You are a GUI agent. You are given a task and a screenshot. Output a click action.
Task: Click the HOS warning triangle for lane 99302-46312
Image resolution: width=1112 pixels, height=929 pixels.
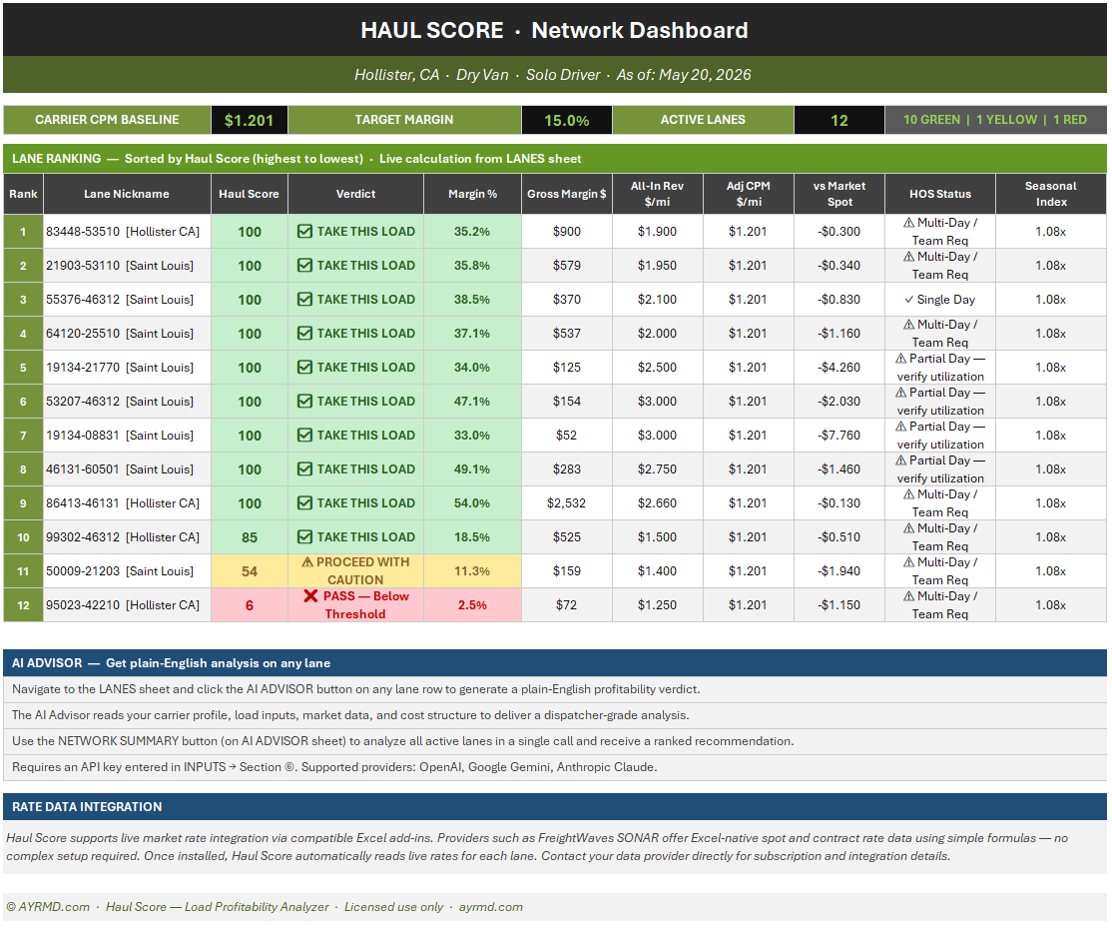[x=908, y=528]
